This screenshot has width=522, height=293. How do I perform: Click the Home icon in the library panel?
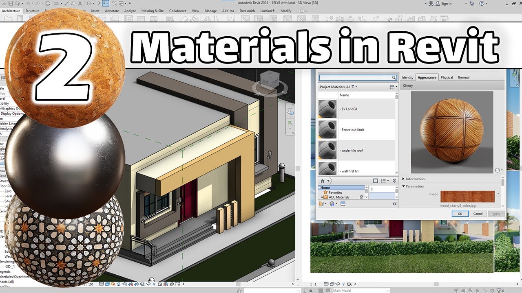[x=323, y=181]
